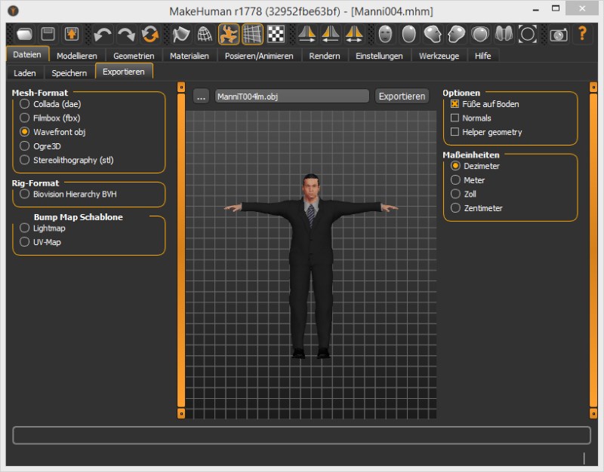Screen dimensions: 604x472
Task: Click the Save floppy disk toolbar icon
Action: [x=48, y=34]
